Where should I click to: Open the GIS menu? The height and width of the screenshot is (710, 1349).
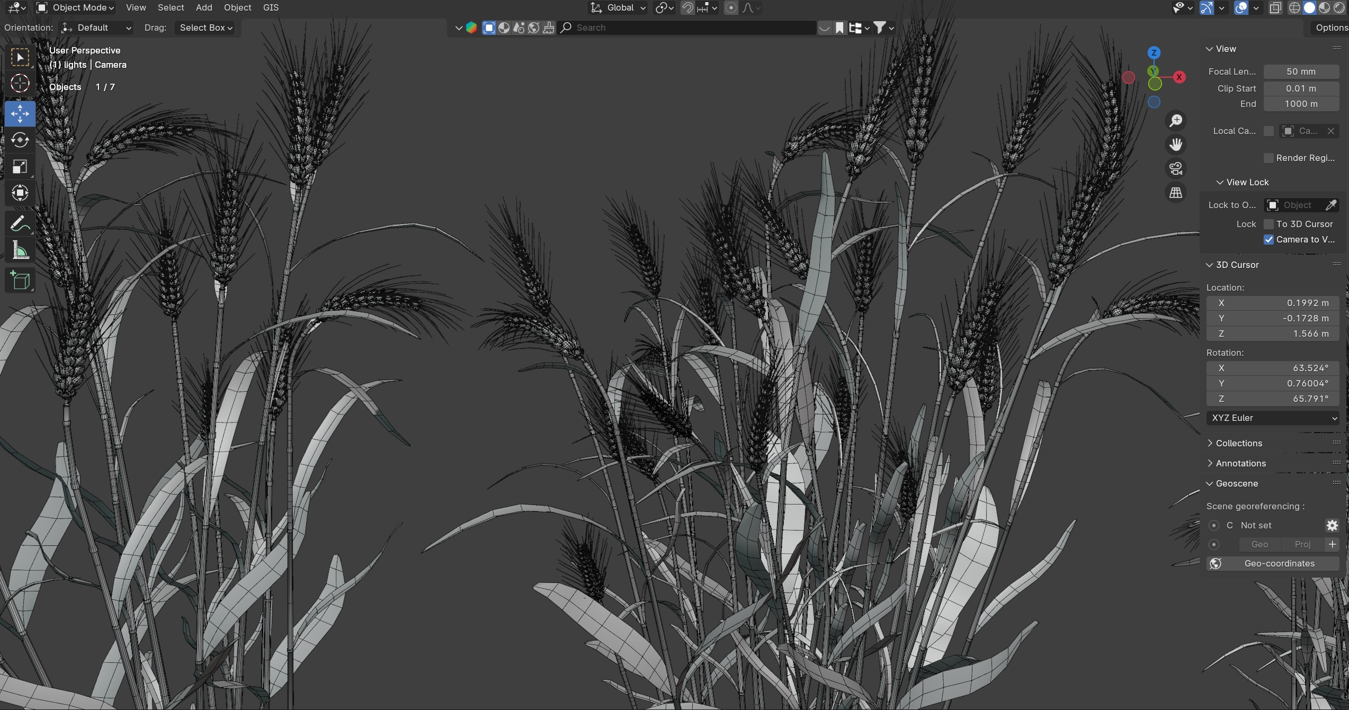coord(271,7)
